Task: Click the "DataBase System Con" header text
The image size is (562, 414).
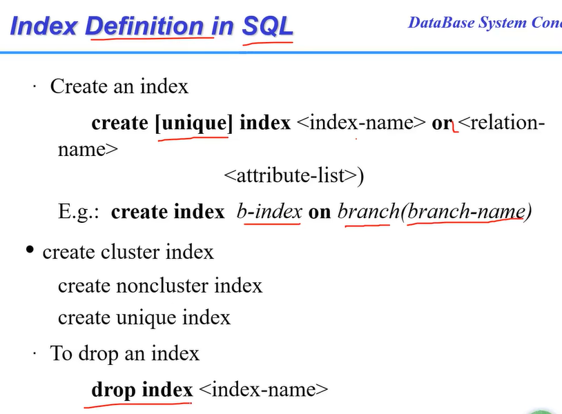Action: 484,22
